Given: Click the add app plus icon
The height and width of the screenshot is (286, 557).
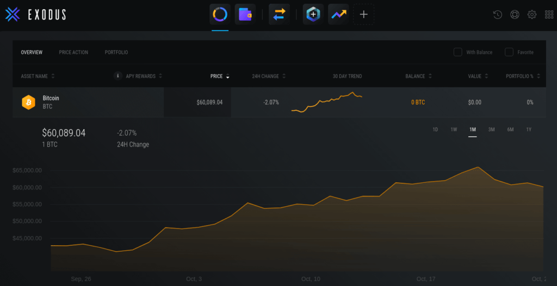Looking at the screenshot, I should [364, 15].
